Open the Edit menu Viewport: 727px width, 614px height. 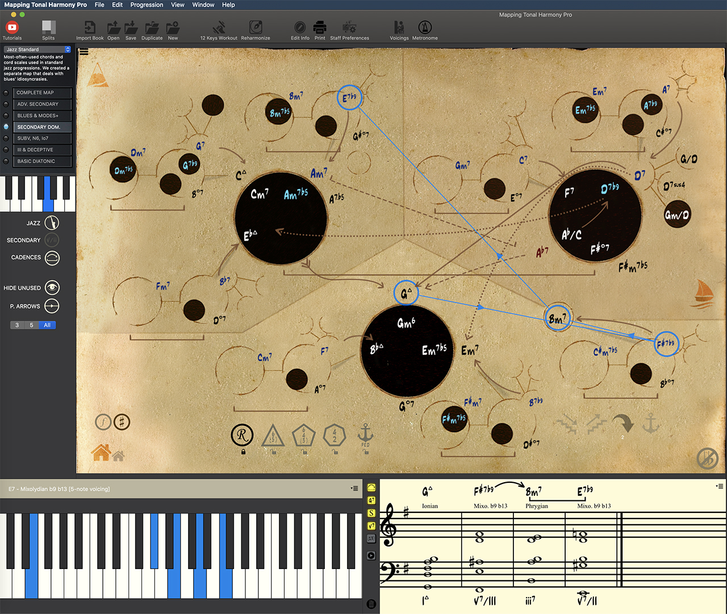pyautogui.click(x=118, y=5)
